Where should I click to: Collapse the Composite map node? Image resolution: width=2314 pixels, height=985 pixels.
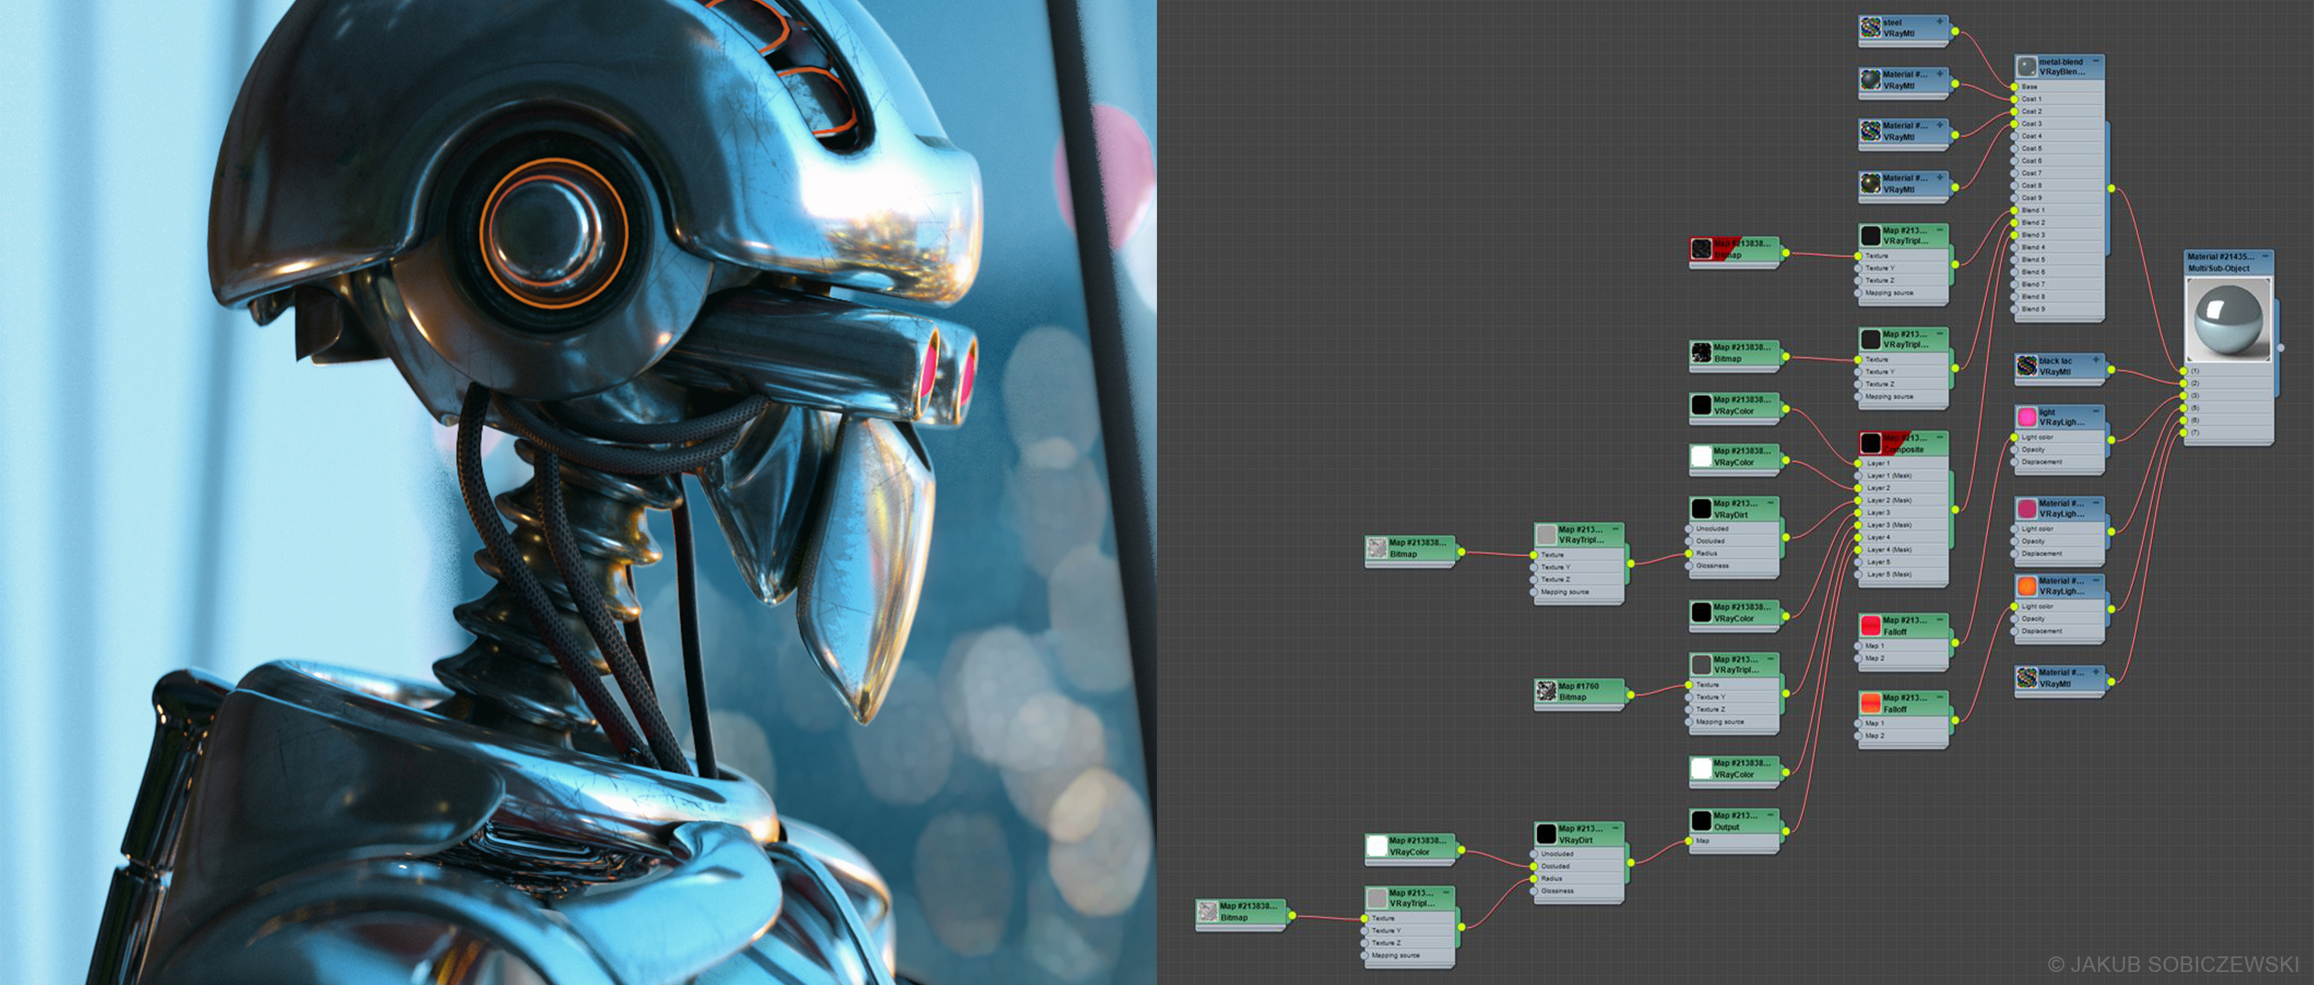coord(1939,437)
